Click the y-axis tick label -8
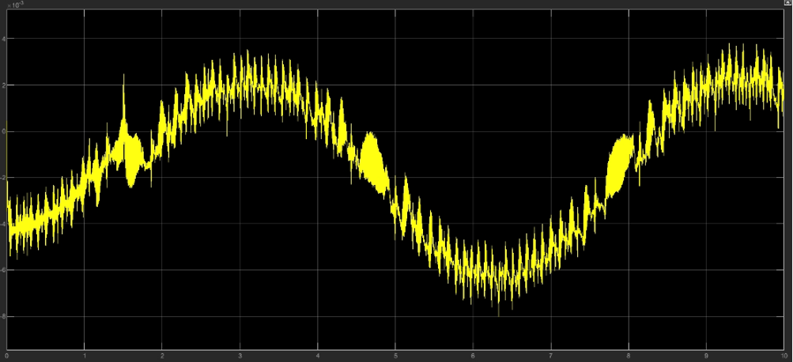 tap(3, 316)
